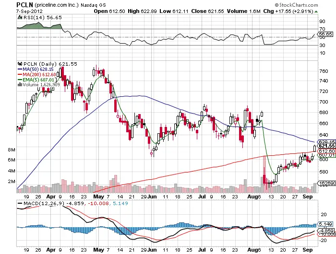Click the RSI axis label 90
336x254 pixels.
tap(322, 21)
